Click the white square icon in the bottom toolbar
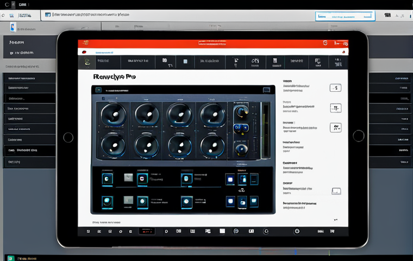413x261 pixels. tap(222, 231)
